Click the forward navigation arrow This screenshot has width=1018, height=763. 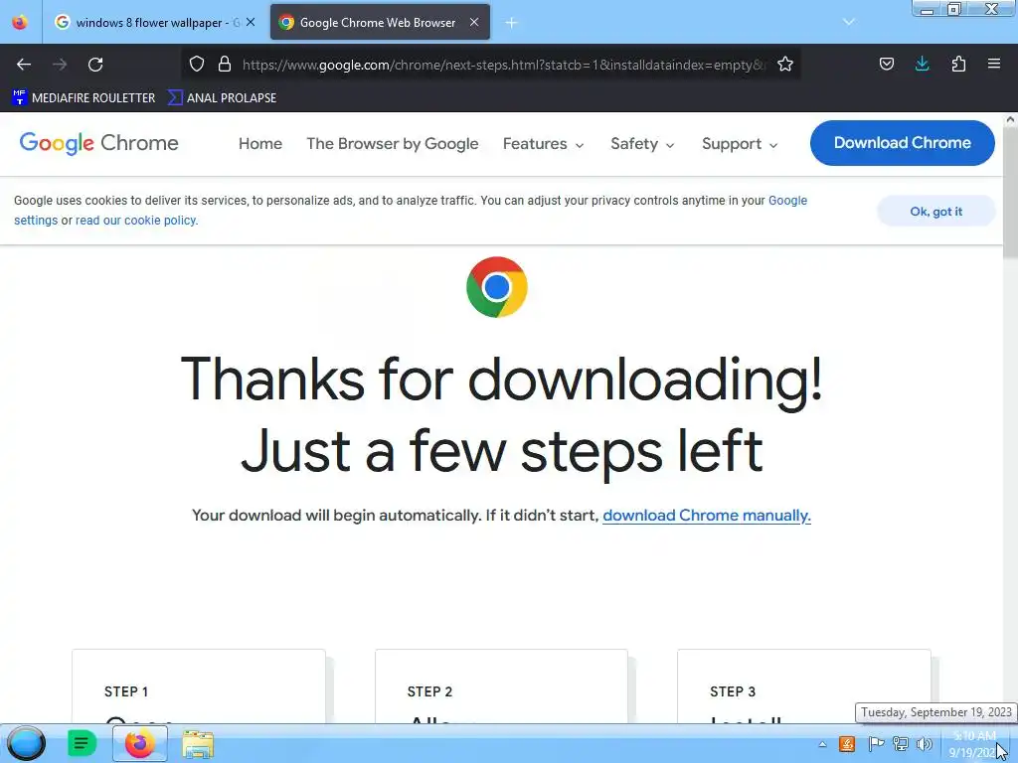pos(60,65)
